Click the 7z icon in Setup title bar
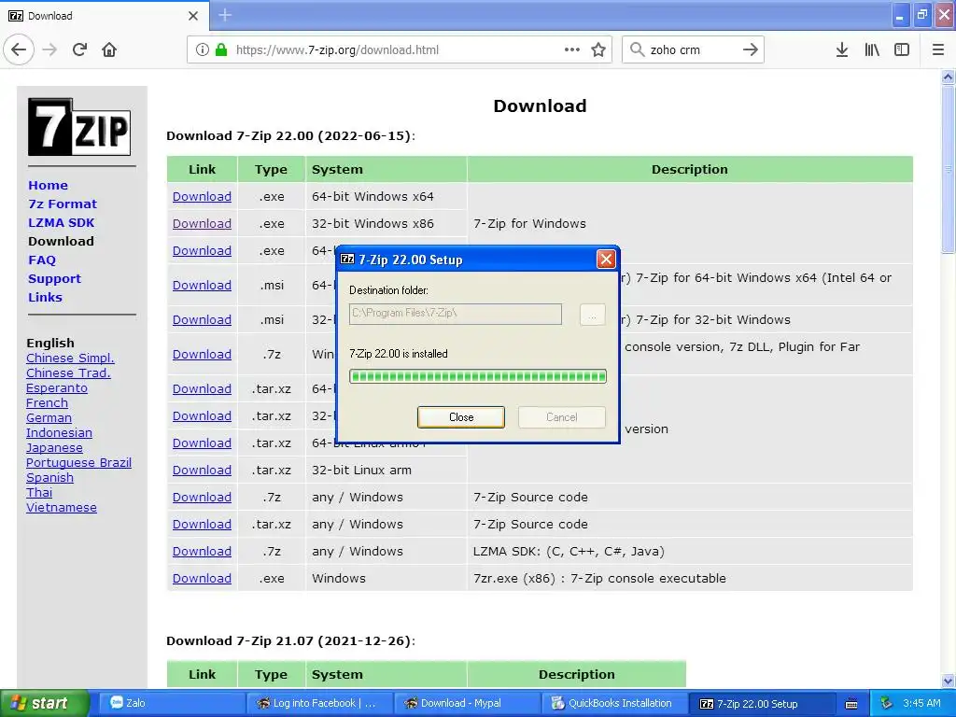 347,260
